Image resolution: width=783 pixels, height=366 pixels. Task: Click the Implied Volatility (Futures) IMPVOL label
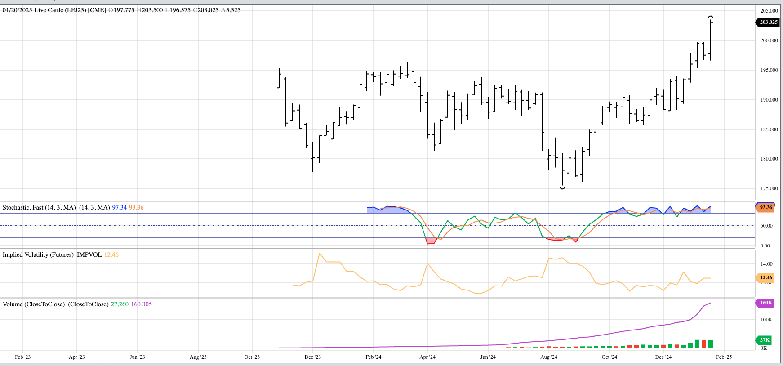pos(52,254)
